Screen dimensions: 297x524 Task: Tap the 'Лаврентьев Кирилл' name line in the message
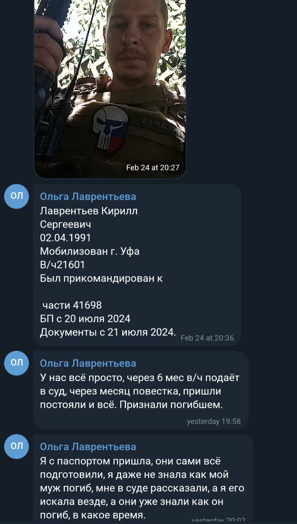(89, 211)
